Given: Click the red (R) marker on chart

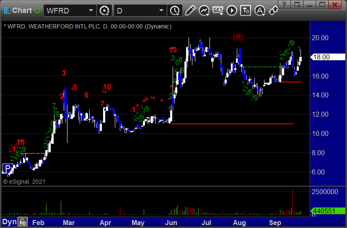Looking at the screenshot, I should click(238, 37).
